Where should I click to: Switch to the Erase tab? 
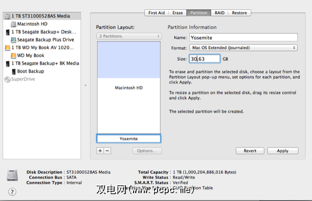[x=177, y=13]
